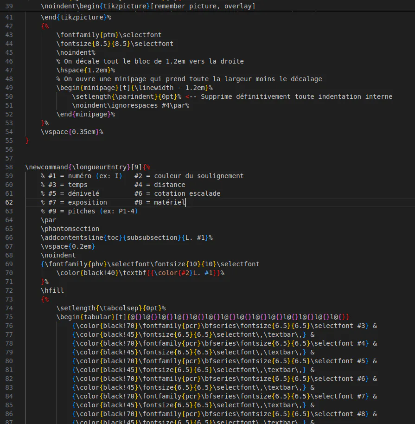Click the comment '#4 = distance'
Screen dimensions: 415x424
(160, 185)
